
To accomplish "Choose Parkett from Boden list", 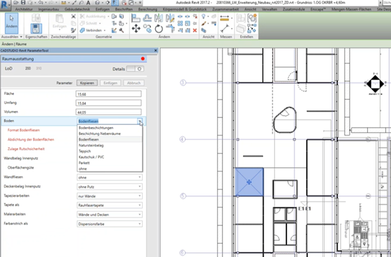I will coord(110,163).
